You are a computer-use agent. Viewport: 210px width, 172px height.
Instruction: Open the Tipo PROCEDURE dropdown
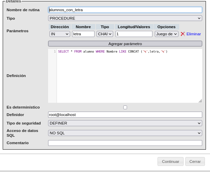pos(125,18)
